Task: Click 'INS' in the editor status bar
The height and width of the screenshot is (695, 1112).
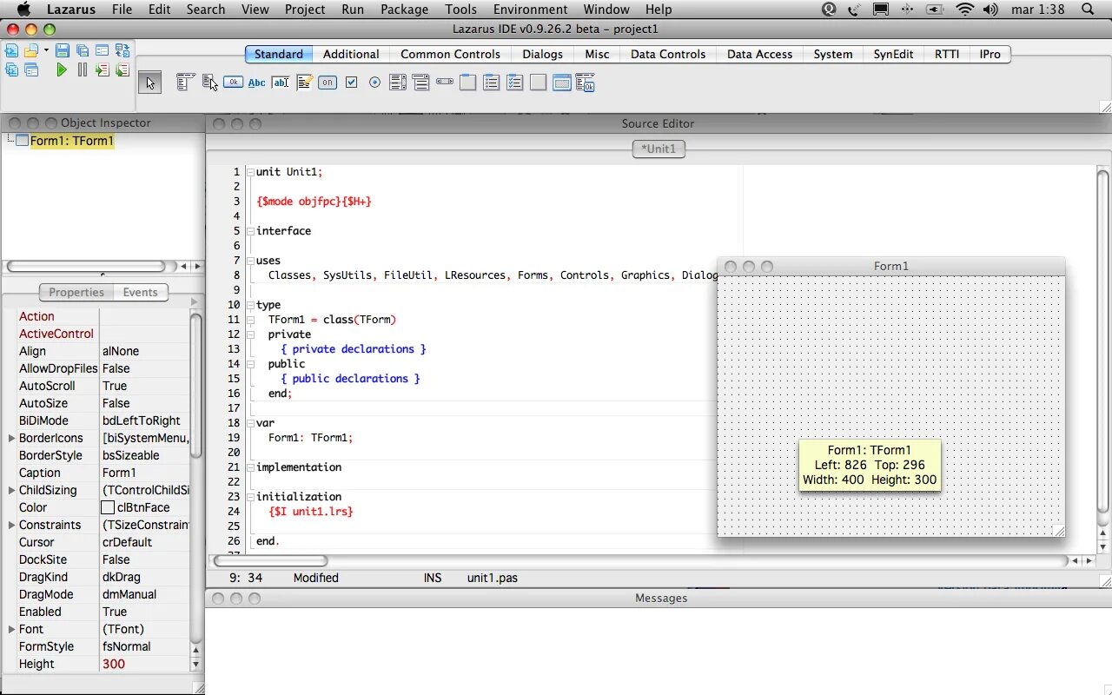Action: [x=433, y=578]
